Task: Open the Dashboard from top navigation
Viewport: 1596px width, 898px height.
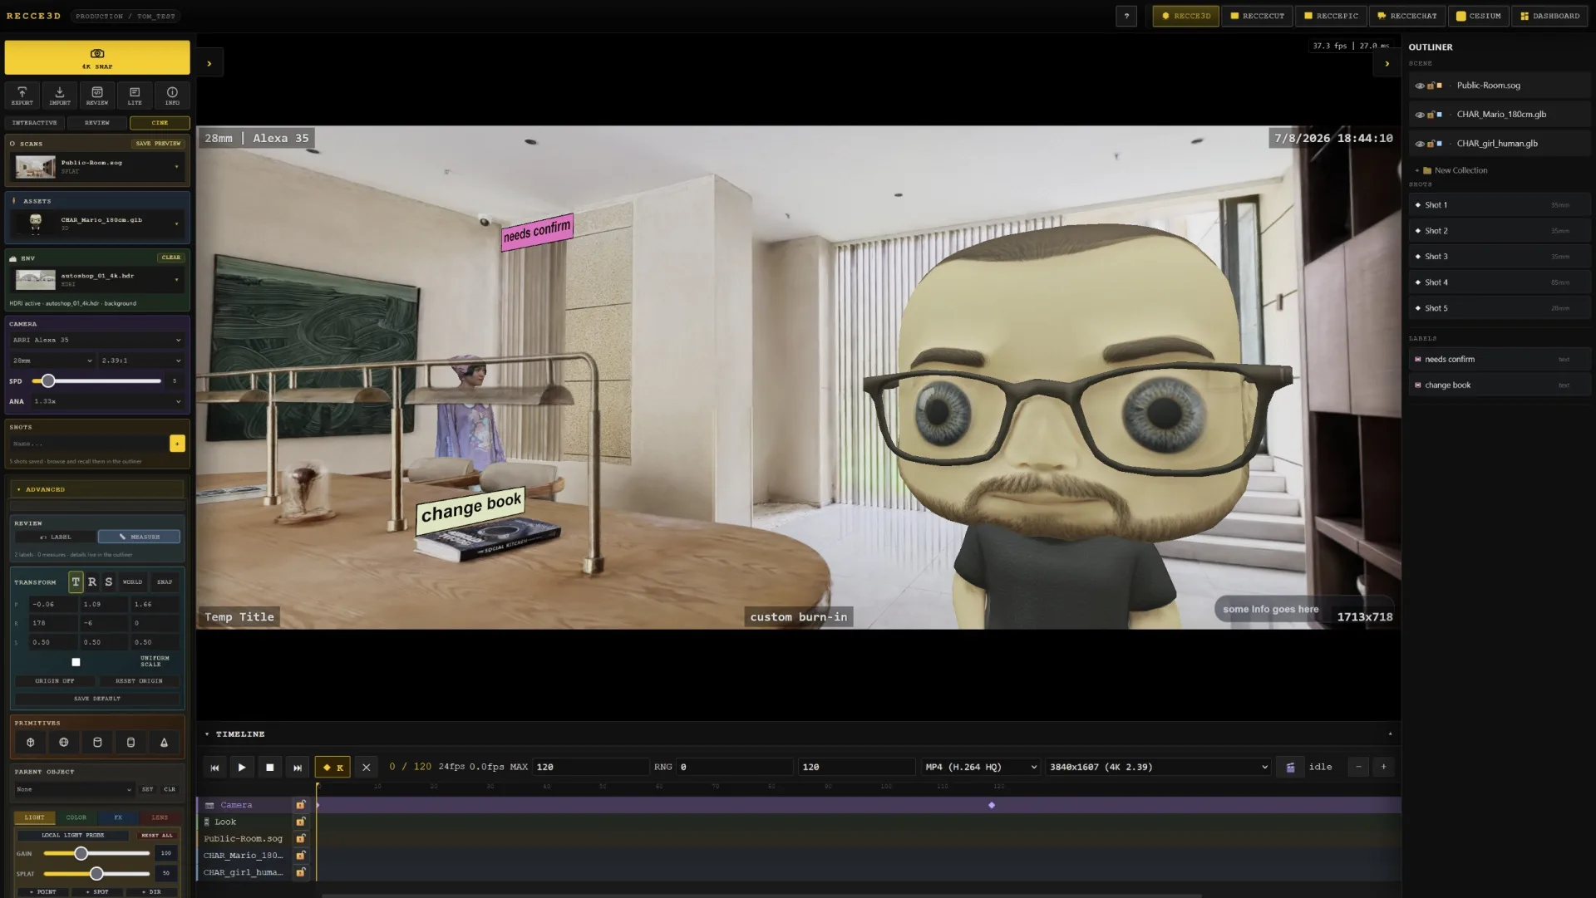Action: point(1549,16)
